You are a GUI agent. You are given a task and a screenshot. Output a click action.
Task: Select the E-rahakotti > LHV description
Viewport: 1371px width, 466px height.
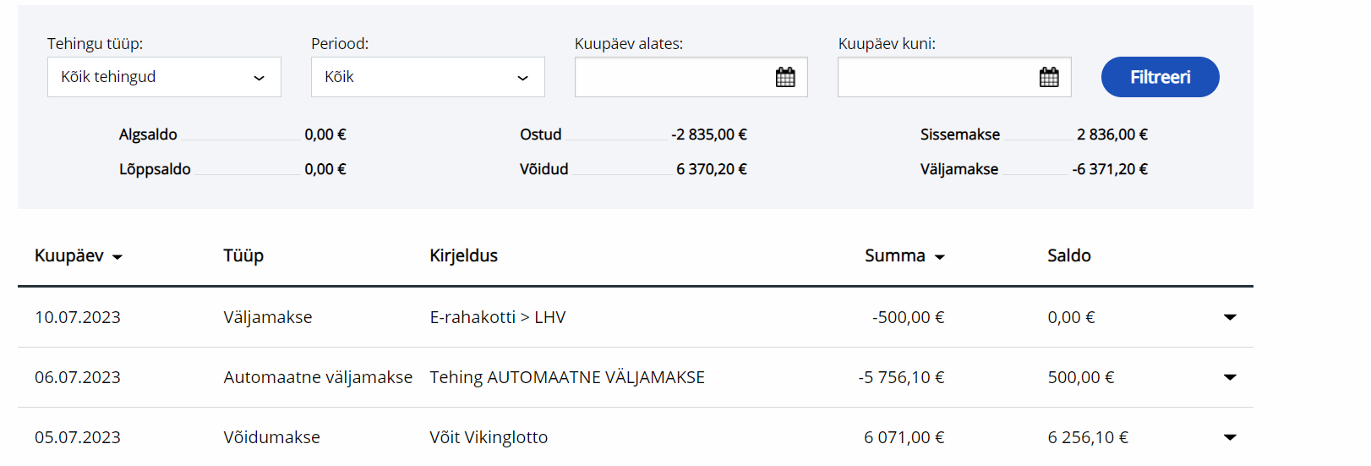(x=497, y=318)
